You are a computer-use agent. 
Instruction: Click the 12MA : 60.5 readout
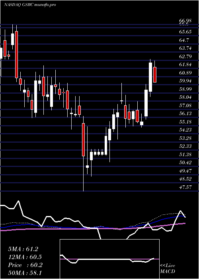tap(25, 257)
